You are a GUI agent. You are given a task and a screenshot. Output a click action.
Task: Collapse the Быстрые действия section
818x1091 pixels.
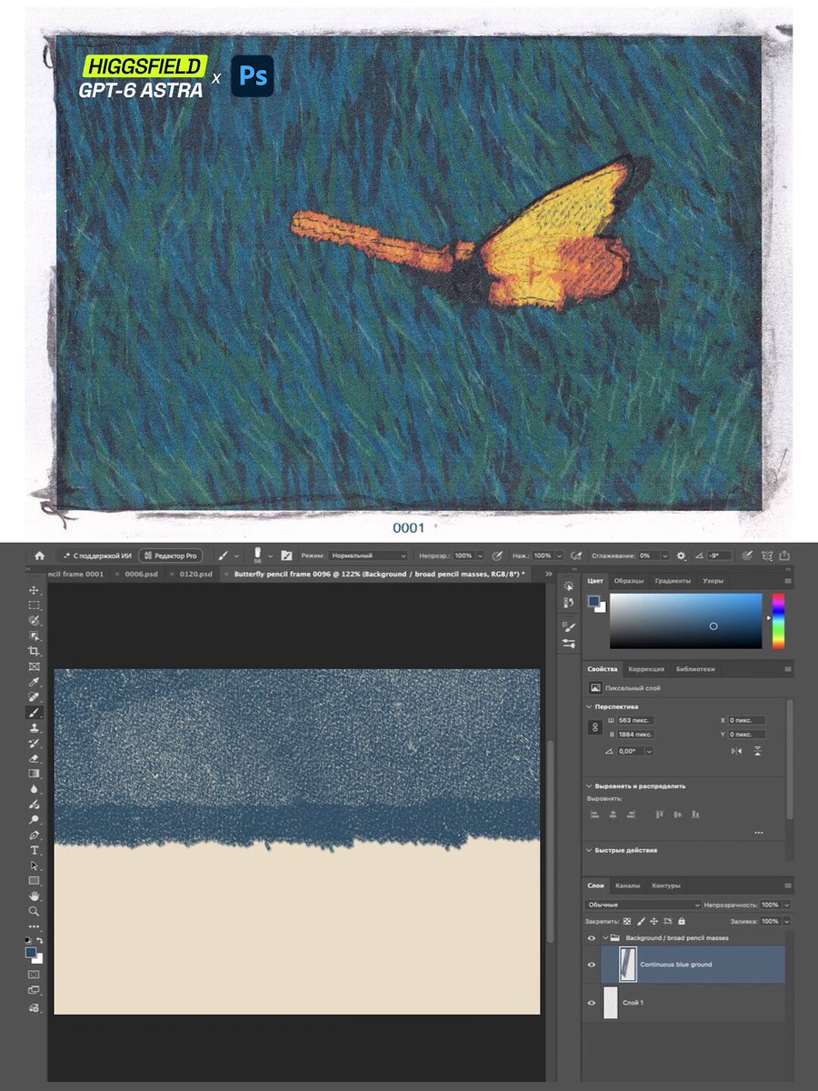(x=590, y=851)
